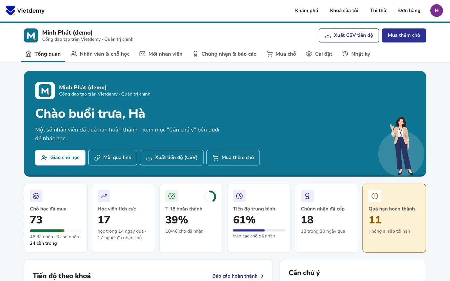Click the Tiến độ trung bình progress bar
The width and height of the screenshot is (450, 281).
[259, 230]
